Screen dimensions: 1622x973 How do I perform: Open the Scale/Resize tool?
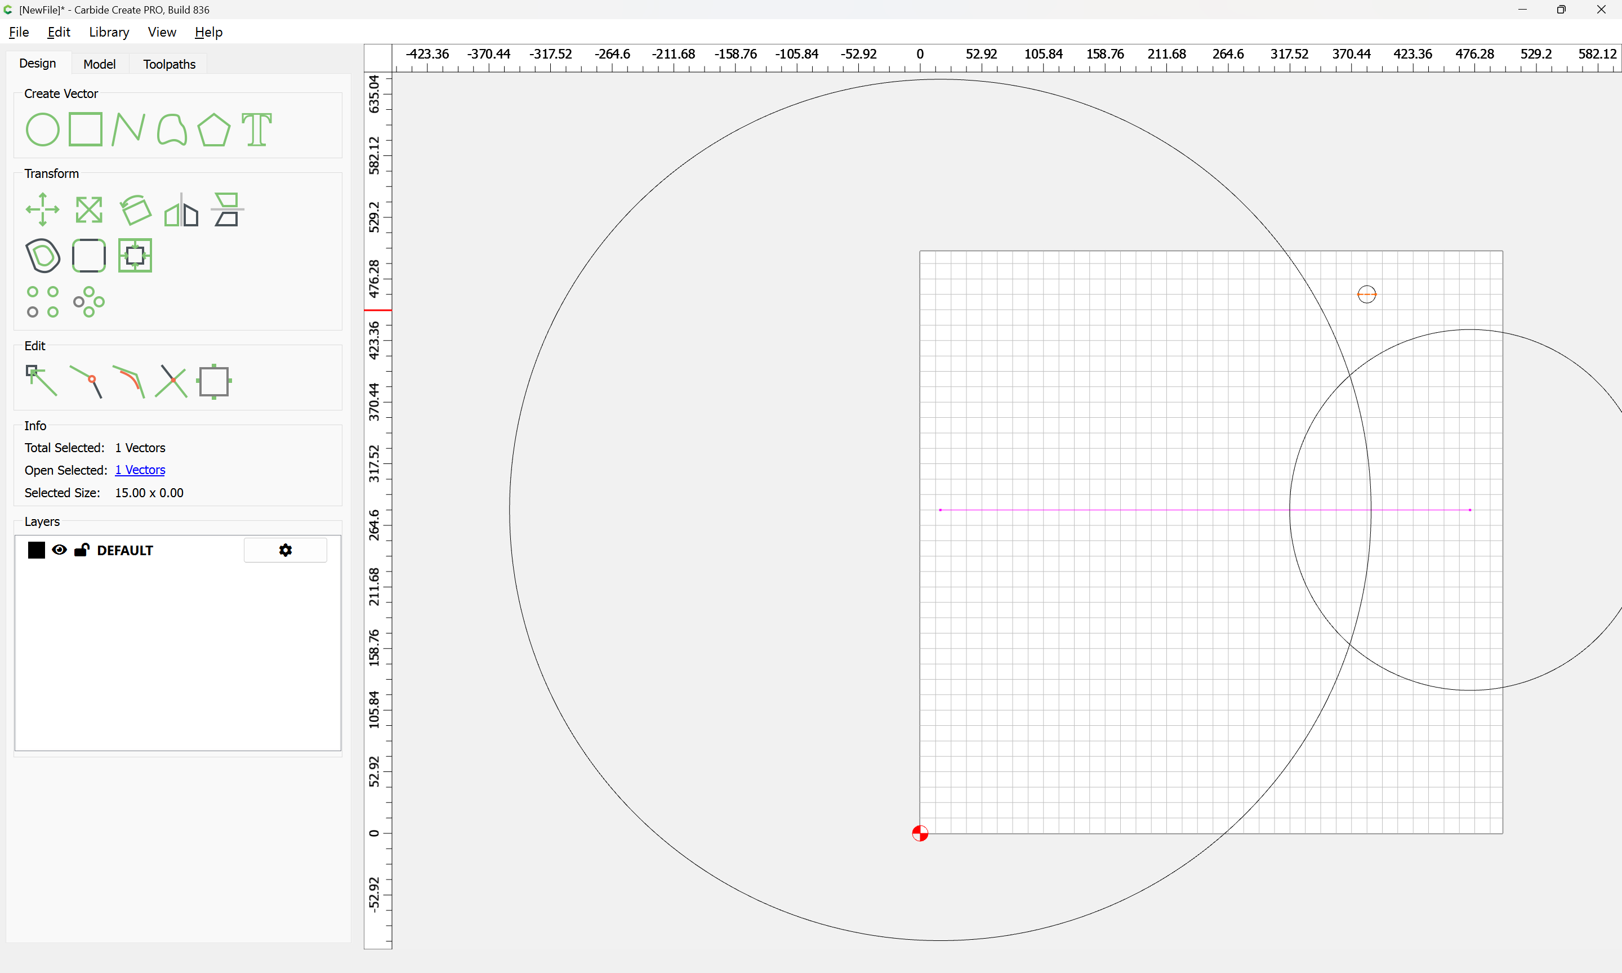pos(88,210)
